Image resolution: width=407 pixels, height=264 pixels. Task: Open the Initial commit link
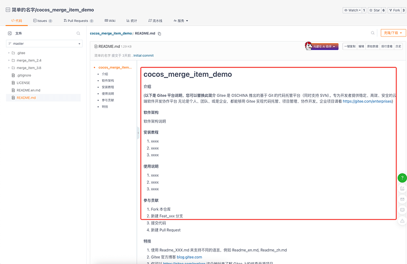point(143,56)
